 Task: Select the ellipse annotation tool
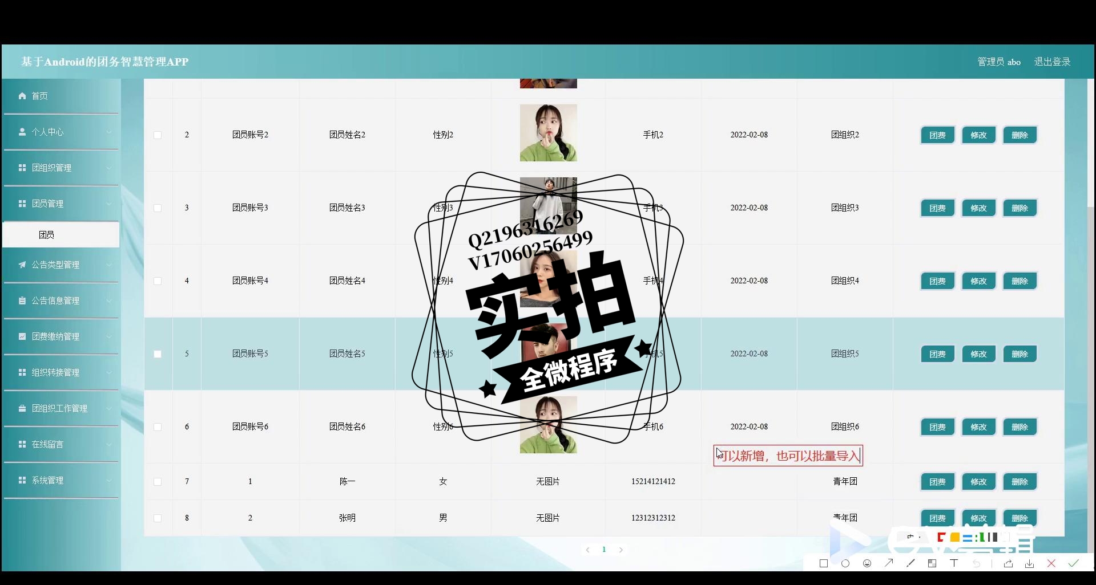[x=845, y=563]
